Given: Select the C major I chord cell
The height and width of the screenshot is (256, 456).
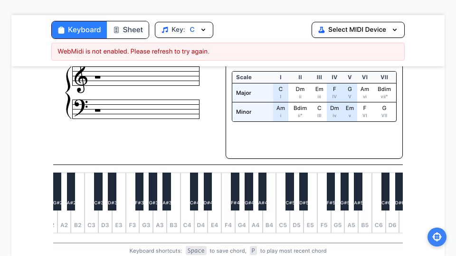Looking at the screenshot, I should 281,92.
